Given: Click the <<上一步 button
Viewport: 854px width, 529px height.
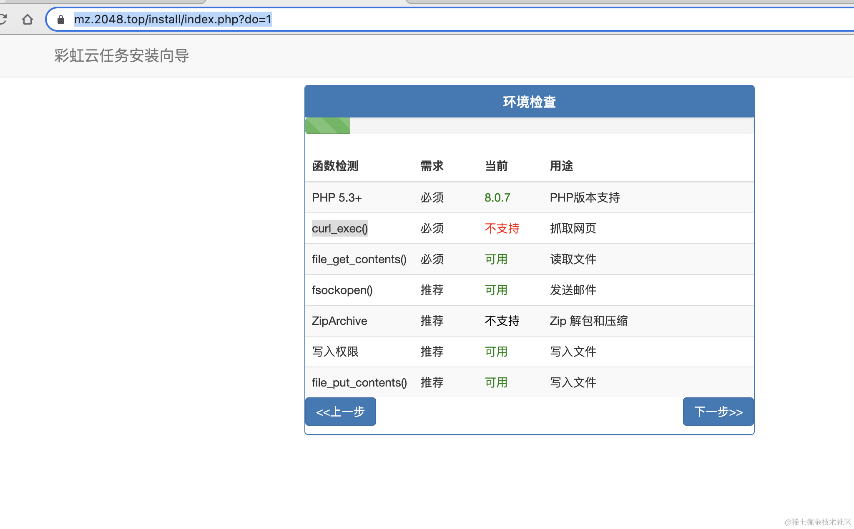Looking at the screenshot, I should pyautogui.click(x=340, y=412).
